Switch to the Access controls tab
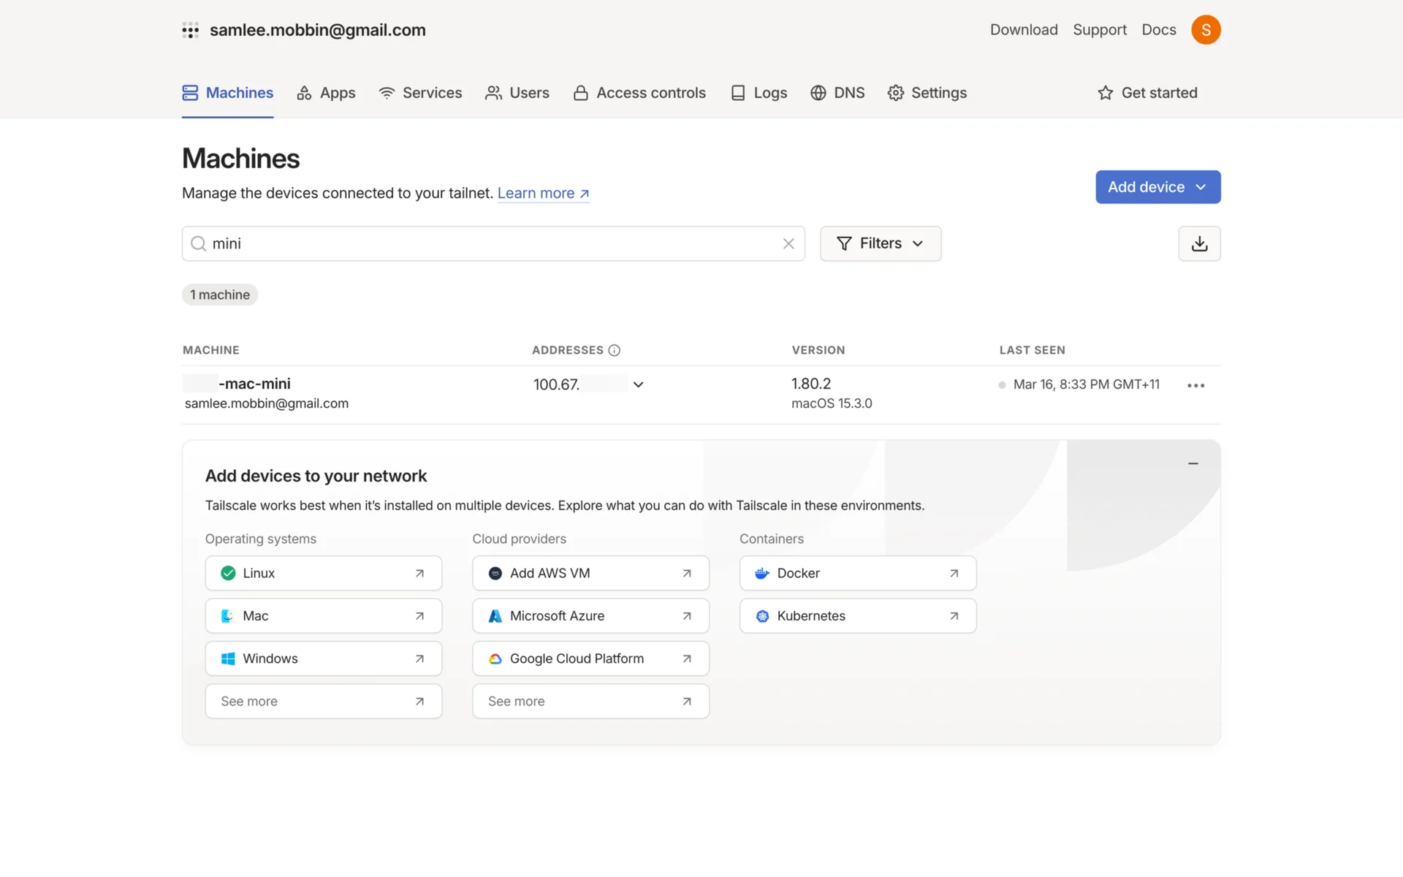 pos(639,93)
